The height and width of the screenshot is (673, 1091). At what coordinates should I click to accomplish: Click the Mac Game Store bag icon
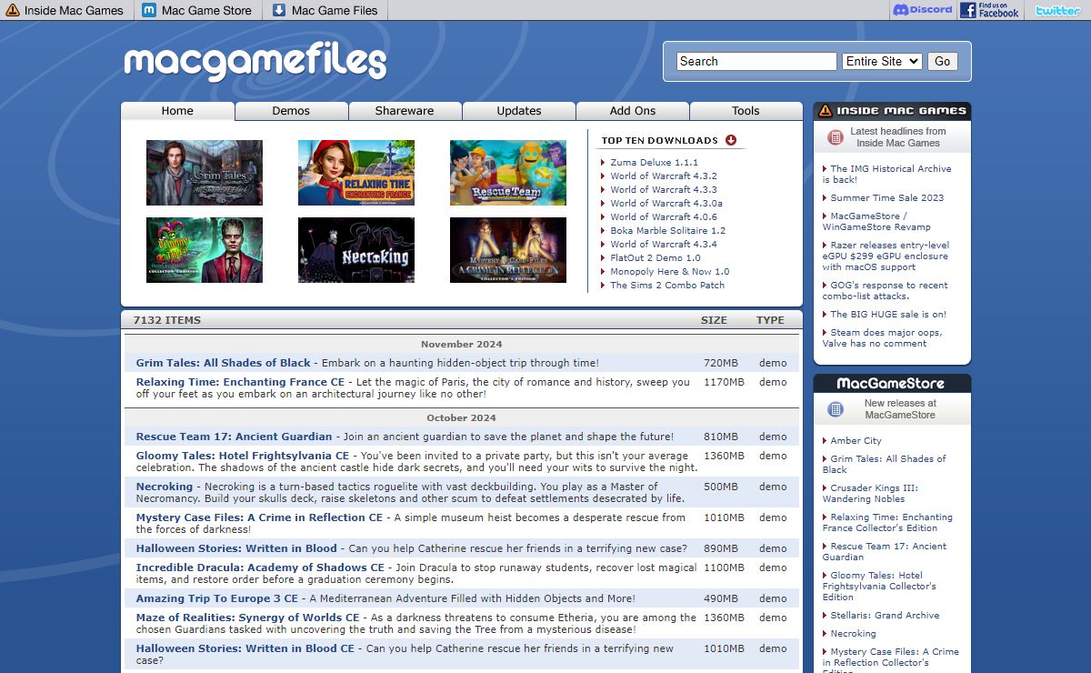(x=150, y=10)
